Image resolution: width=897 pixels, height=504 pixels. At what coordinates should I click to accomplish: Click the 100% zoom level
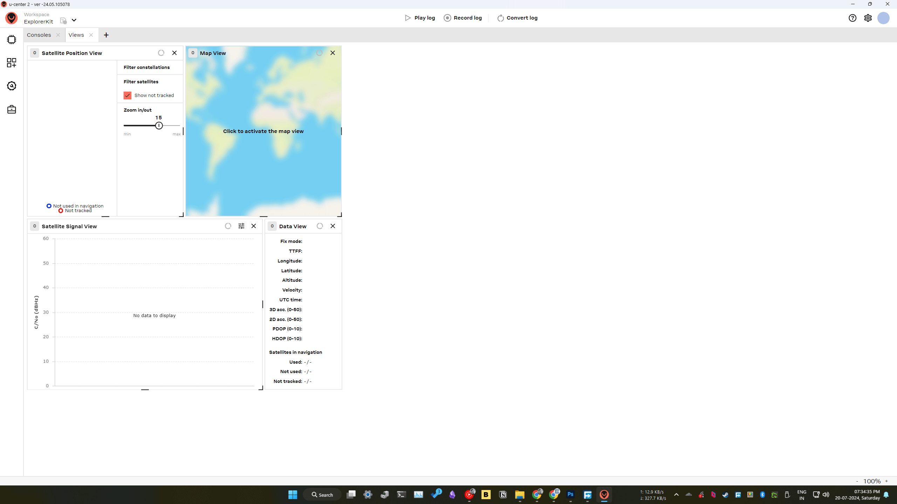[872, 481]
